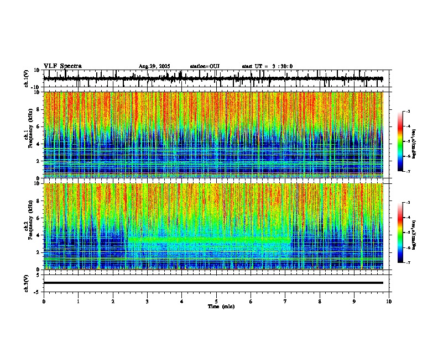Click the 'ch.1(V)' waveform axis label
Screen dimensions: 438x338
(x=27, y=78)
